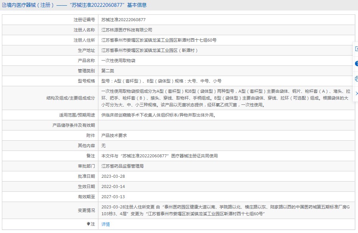358x233 pixels.
Task: Click the 产品技术要求 attachment text
Action: (x=114, y=135)
